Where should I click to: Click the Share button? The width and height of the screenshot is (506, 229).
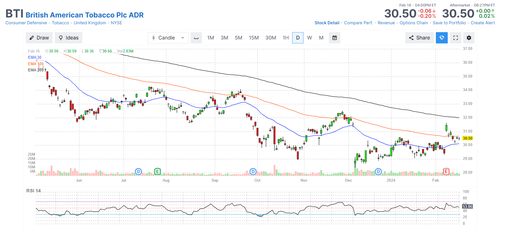coord(419,38)
